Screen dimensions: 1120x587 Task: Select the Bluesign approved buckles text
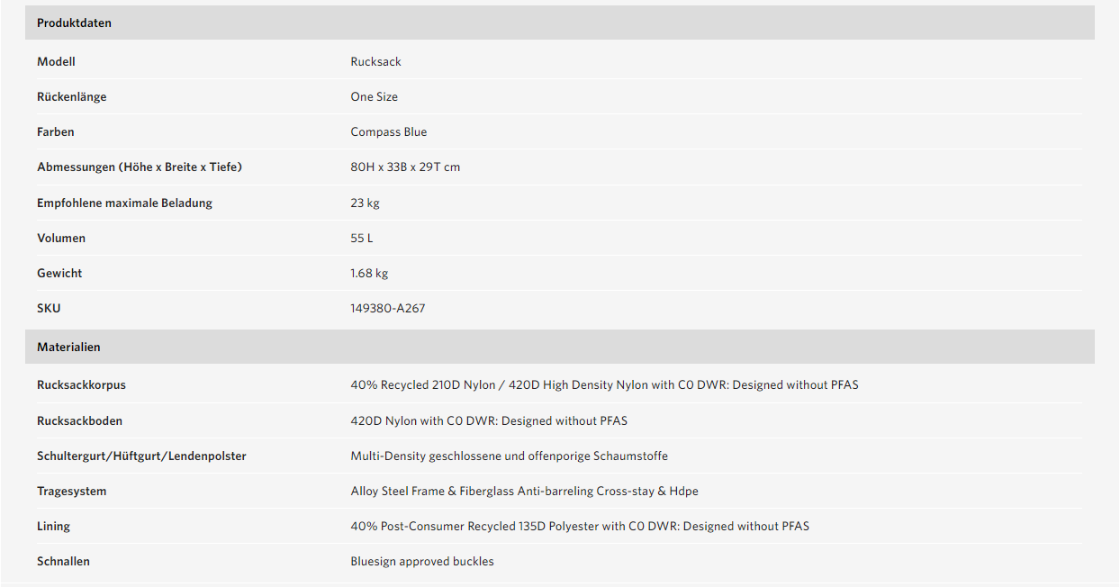point(422,561)
